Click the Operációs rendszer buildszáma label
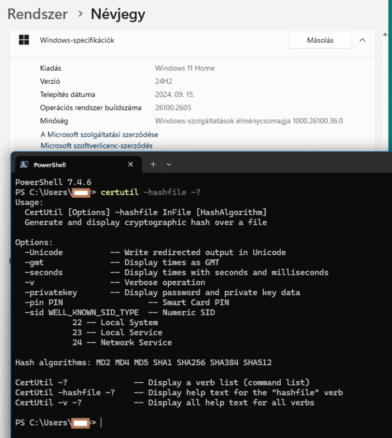Image resolution: width=392 pixels, height=438 pixels. tap(90, 107)
